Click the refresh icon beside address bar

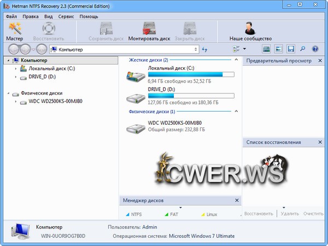205,49
